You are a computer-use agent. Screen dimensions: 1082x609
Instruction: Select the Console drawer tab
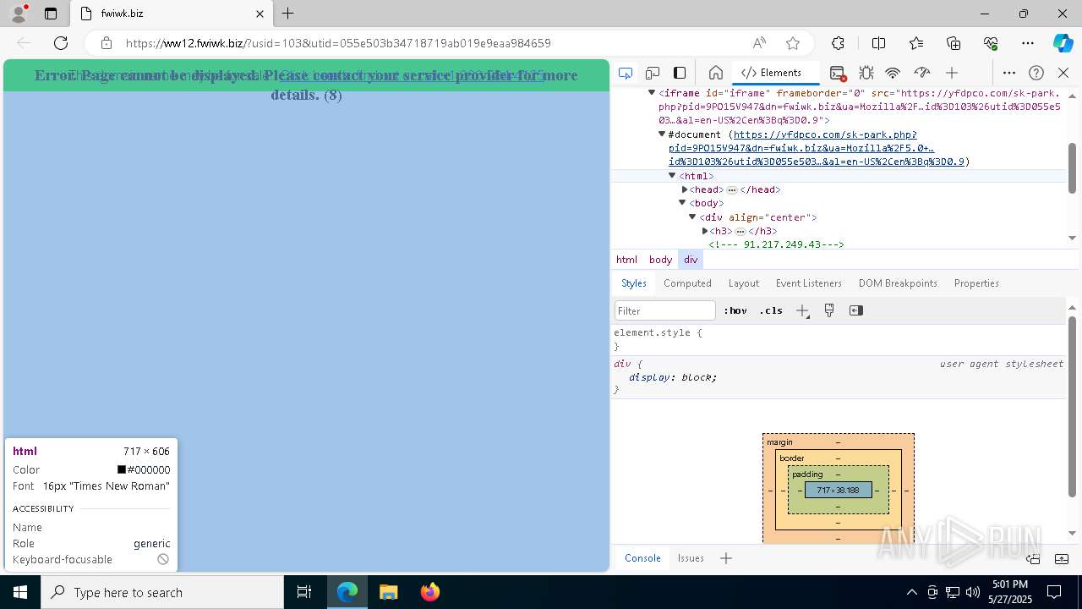pos(642,558)
